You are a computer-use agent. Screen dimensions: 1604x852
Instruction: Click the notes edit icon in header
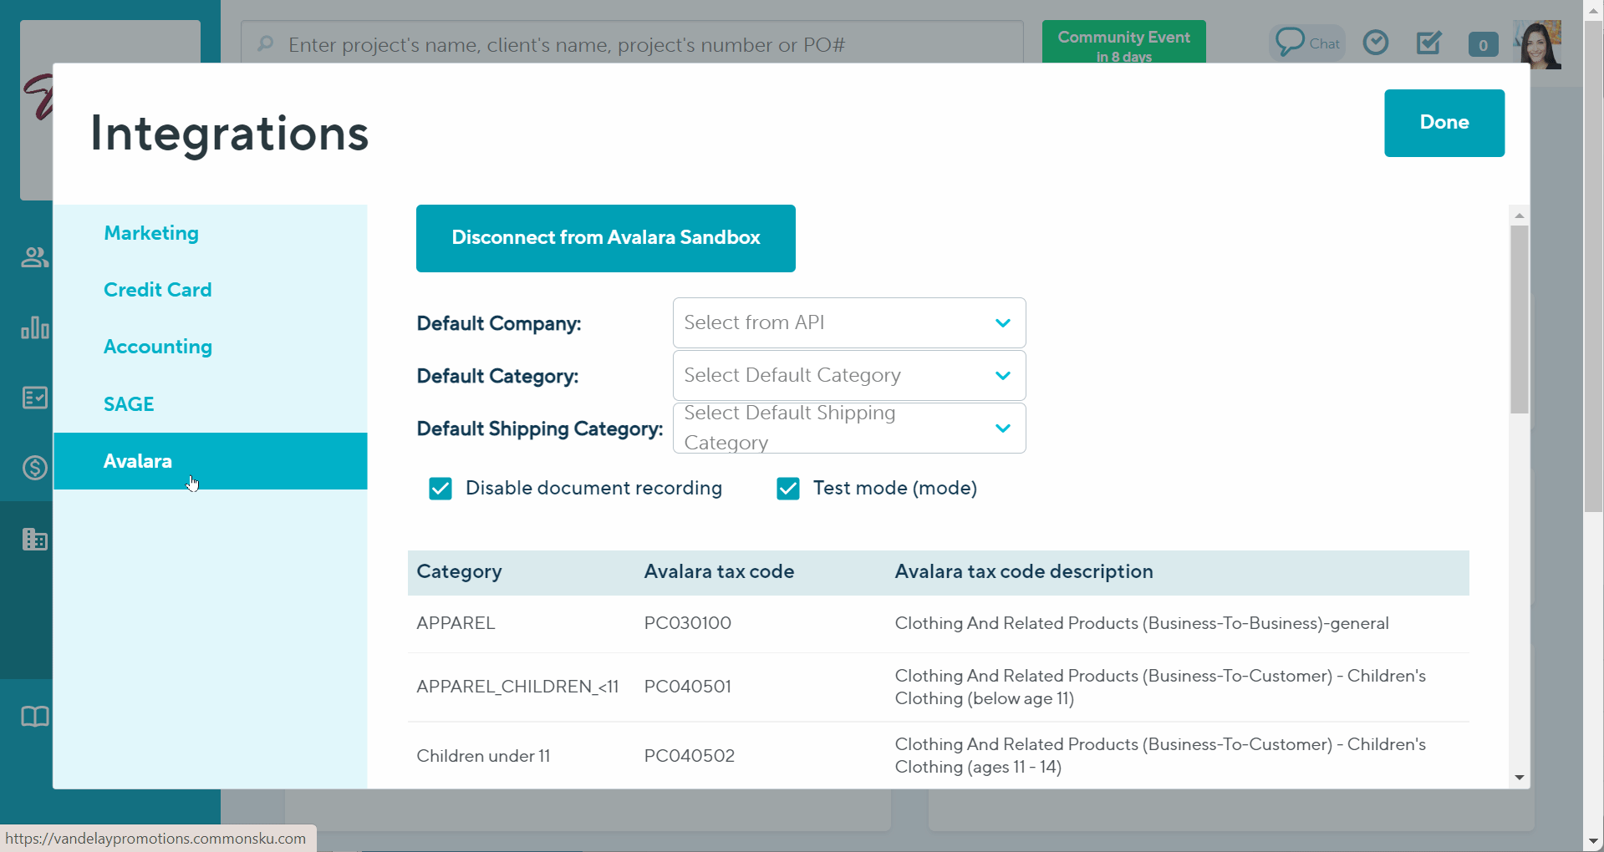1428,43
